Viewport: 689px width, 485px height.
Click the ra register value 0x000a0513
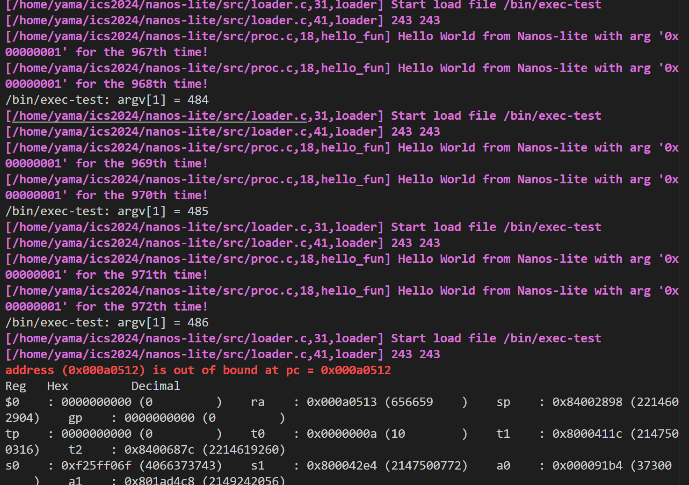point(341,402)
